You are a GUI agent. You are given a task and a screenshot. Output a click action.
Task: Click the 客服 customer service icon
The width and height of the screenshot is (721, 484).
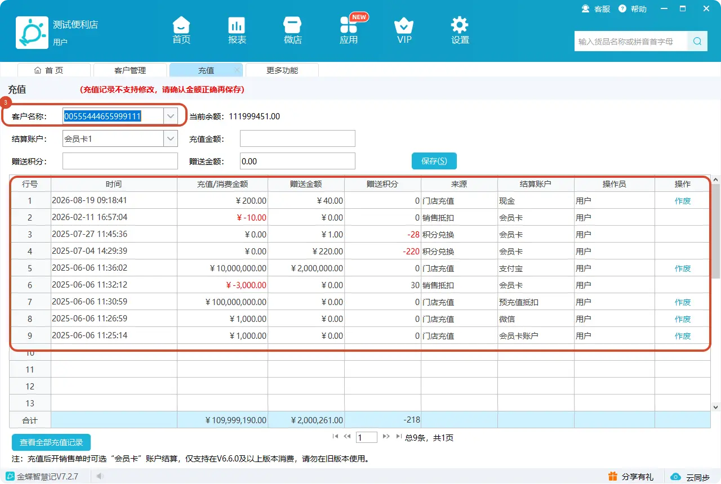586,8
